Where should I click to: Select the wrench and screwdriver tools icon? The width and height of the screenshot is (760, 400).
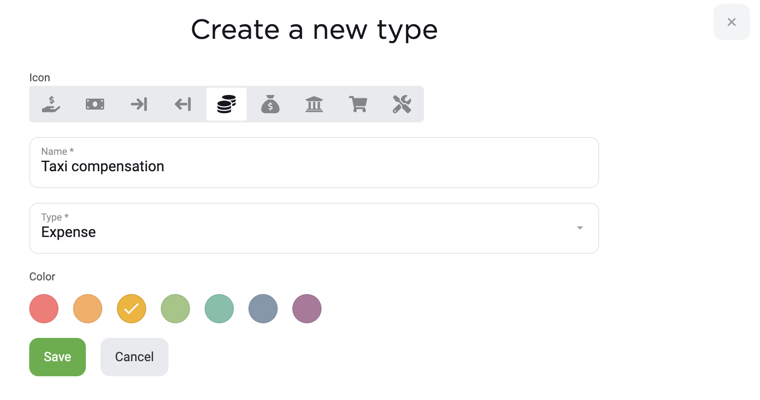pyautogui.click(x=402, y=104)
